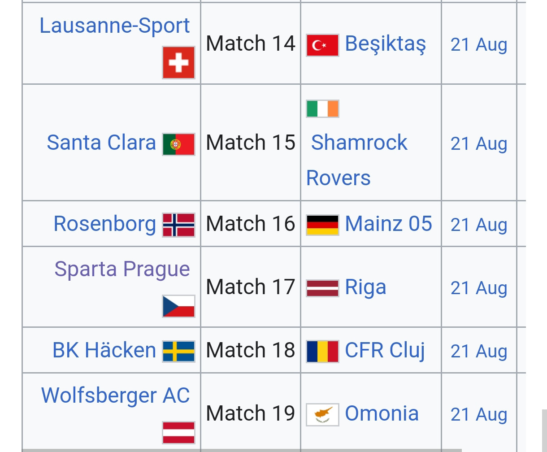Click the Switzerland flag under Lausanne-Sport
Image resolution: width=547 pixels, height=452 pixels.
pos(178,63)
